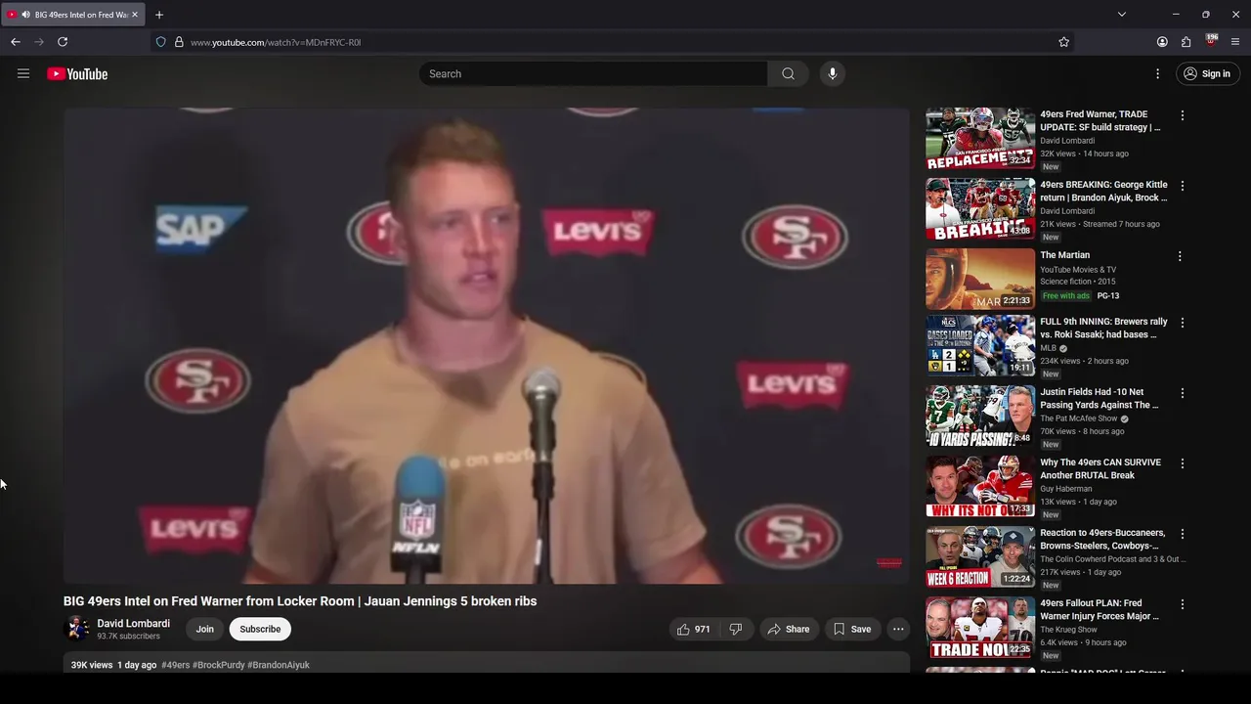Open site security lock icon
This screenshot has width=1251, height=704.
click(179, 42)
